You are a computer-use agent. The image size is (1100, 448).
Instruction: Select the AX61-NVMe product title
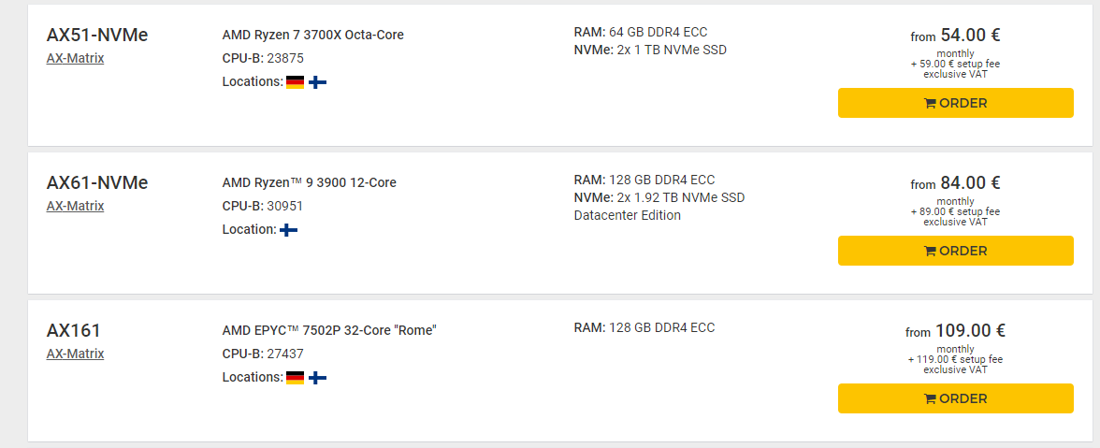click(97, 183)
